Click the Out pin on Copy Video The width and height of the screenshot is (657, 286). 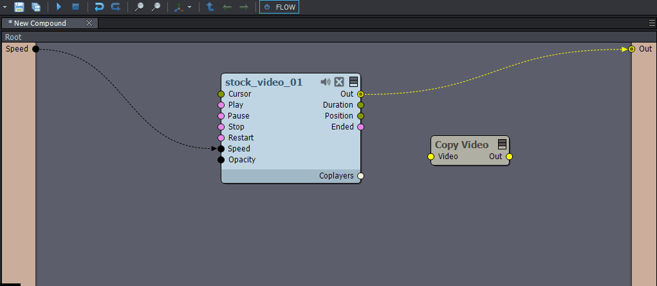pos(509,157)
